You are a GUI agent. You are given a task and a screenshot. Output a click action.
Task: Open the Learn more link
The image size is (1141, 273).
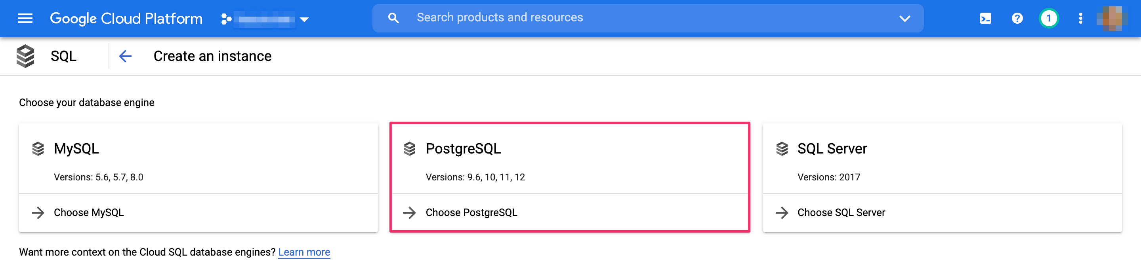(x=304, y=252)
